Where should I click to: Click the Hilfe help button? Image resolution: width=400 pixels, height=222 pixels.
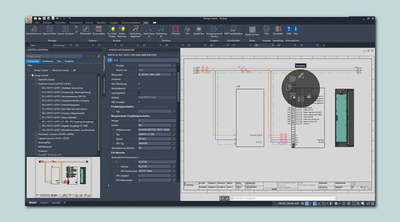tap(289, 29)
